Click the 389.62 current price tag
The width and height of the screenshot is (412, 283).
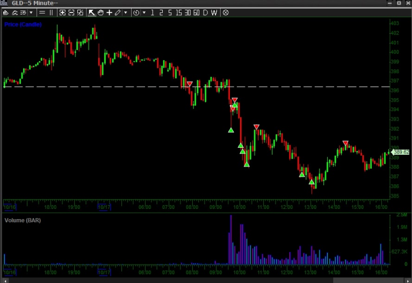(x=400, y=152)
